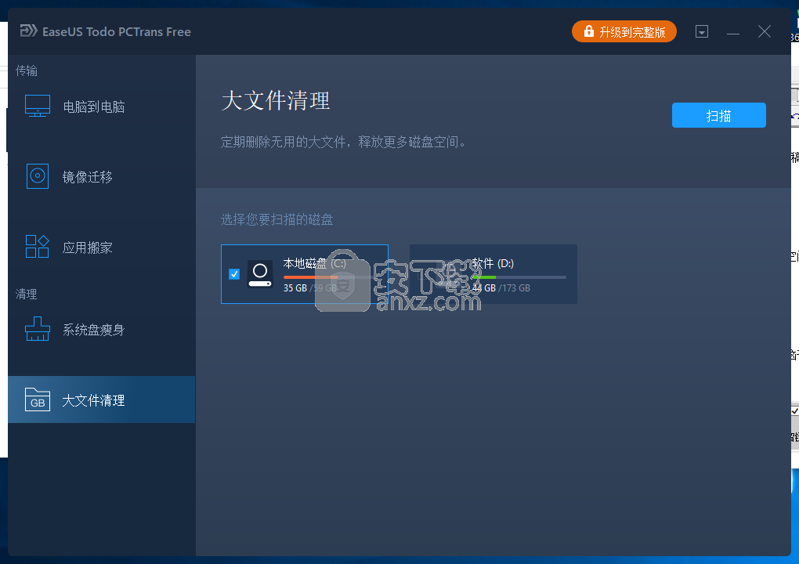Screen dimensions: 799x564
Task: Open the title bar dropdown menu icon
Action: point(702,31)
